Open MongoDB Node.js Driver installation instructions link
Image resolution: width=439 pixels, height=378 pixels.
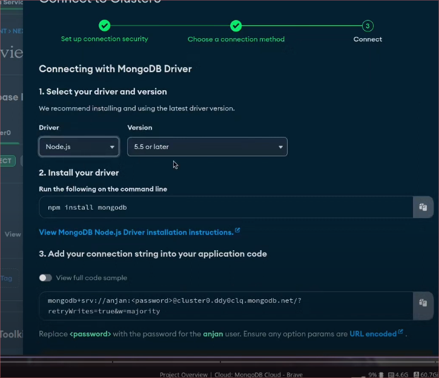[136, 232]
